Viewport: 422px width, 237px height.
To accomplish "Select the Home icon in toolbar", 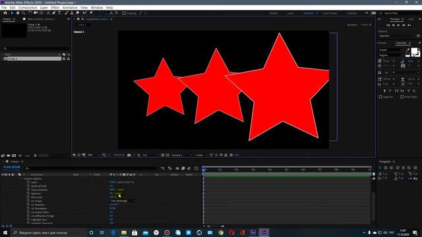I will [5, 13].
